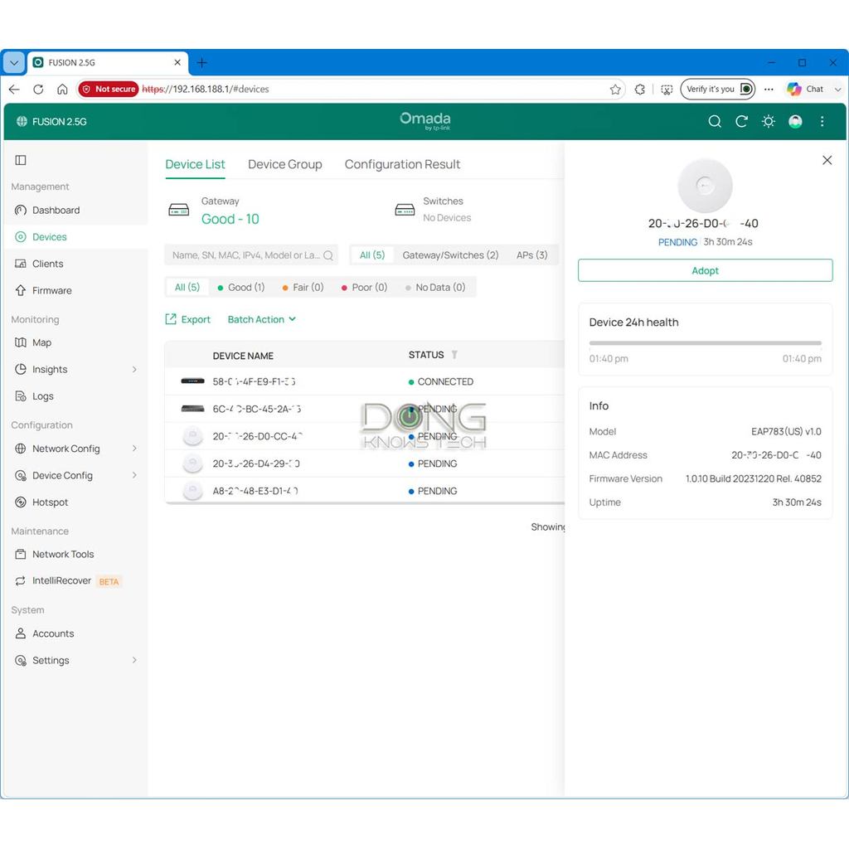Click the search magnifier inside device filter

328,255
